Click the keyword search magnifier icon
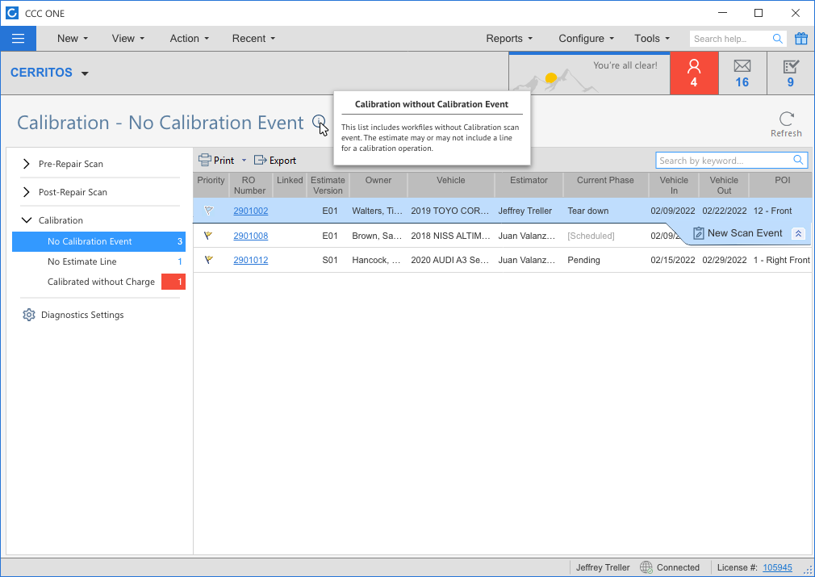Image resolution: width=815 pixels, height=577 pixels. (798, 160)
